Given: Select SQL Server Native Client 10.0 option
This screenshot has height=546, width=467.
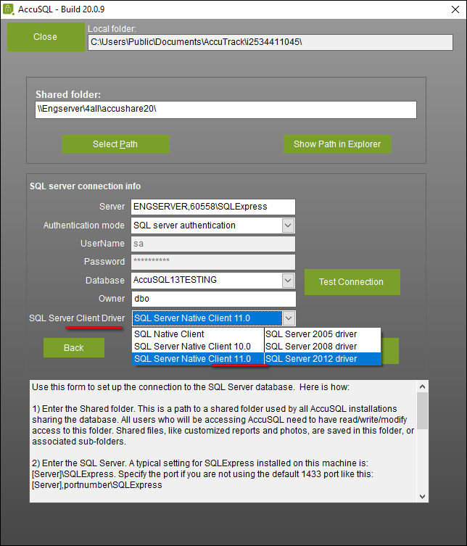Looking at the screenshot, I should point(198,347).
